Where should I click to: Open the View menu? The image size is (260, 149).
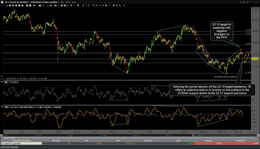74,2
